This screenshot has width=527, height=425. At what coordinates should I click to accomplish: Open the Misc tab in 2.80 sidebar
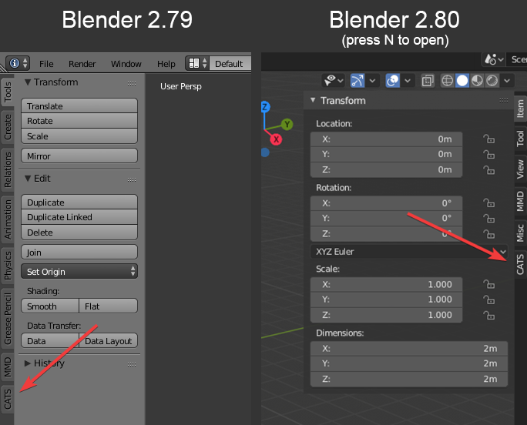point(520,233)
